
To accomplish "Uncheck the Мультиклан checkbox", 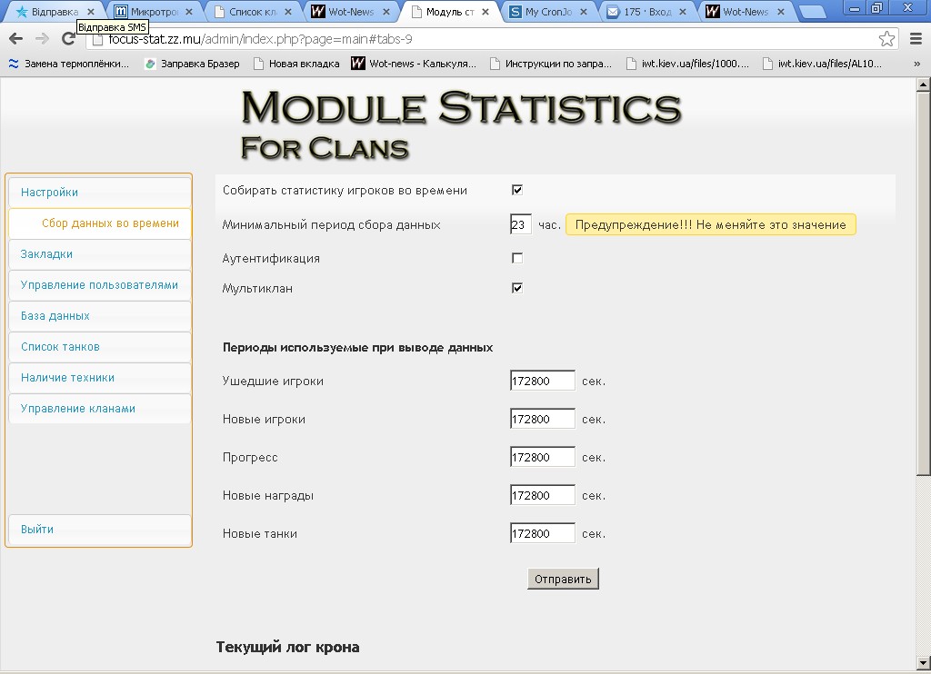I will pyautogui.click(x=517, y=288).
